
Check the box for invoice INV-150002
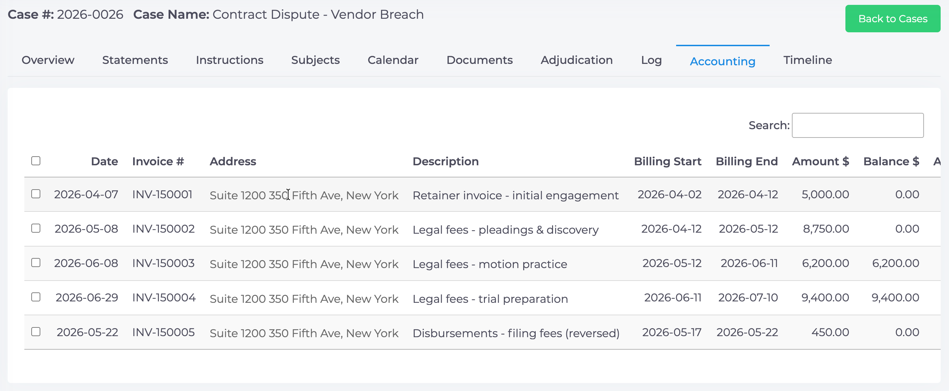pos(36,228)
